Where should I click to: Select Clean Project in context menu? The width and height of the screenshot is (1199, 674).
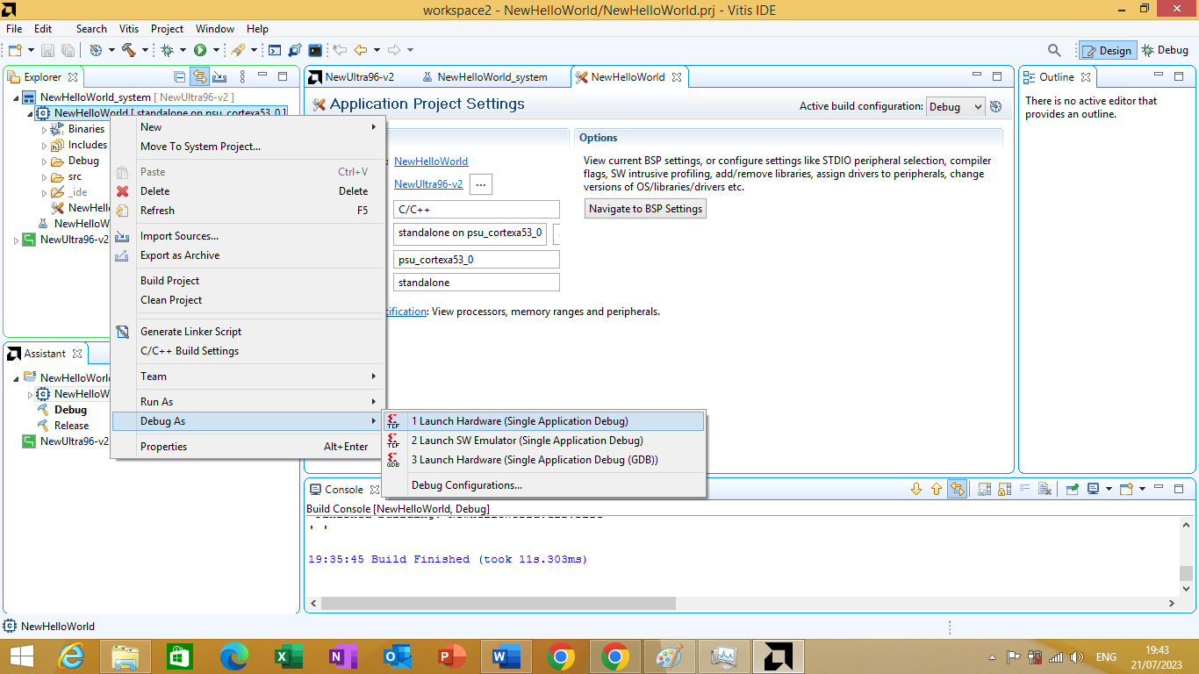coord(248,300)
